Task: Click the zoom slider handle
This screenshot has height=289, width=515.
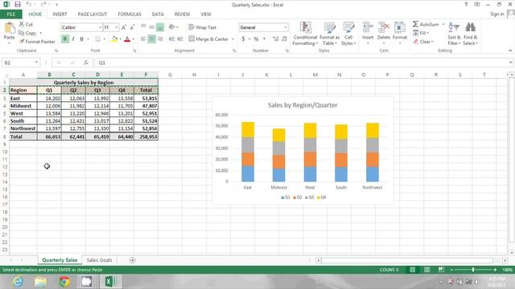Action: click(x=473, y=270)
